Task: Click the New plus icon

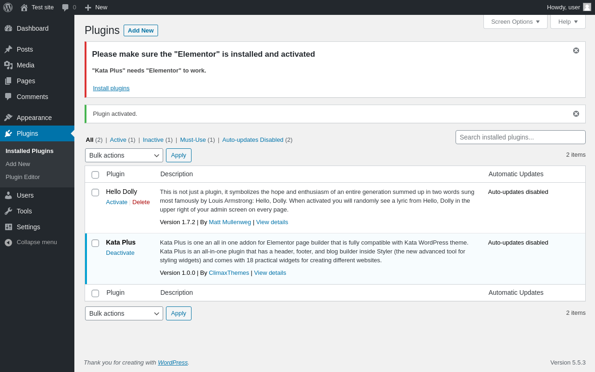Action: click(88, 7)
